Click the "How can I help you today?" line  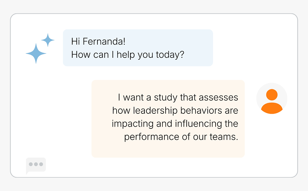click(x=128, y=55)
